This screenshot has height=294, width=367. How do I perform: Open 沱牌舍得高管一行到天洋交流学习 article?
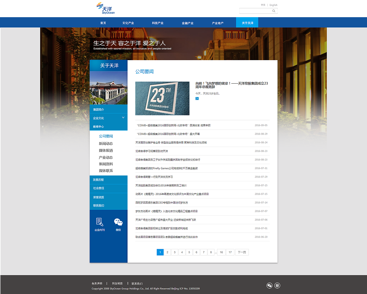click(154, 177)
